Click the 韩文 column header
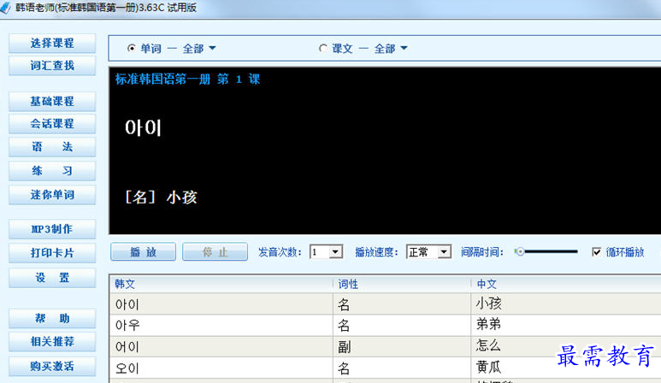 point(221,284)
